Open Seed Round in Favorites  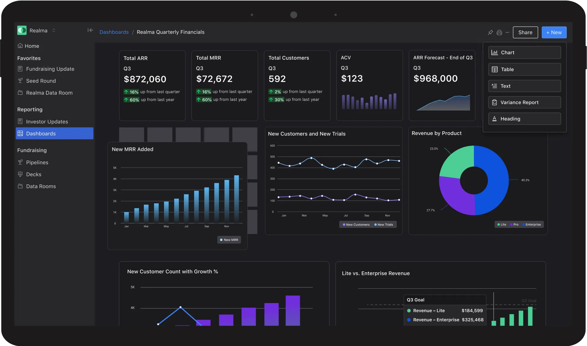tap(41, 81)
